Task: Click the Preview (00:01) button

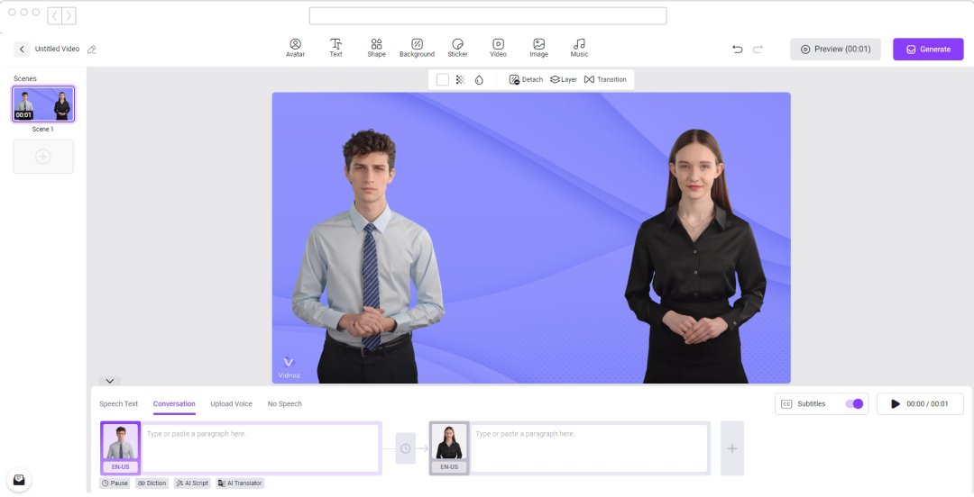Action: pyautogui.click(x=835, y=49)
